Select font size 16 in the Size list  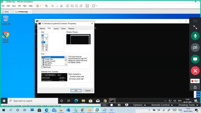point(43,38)
